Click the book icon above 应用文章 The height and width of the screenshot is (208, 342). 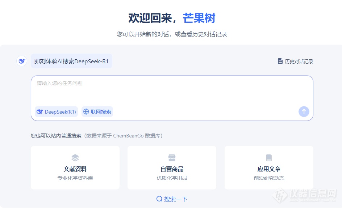269,158
